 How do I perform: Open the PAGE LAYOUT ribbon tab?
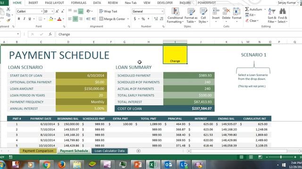coord(55,3)
